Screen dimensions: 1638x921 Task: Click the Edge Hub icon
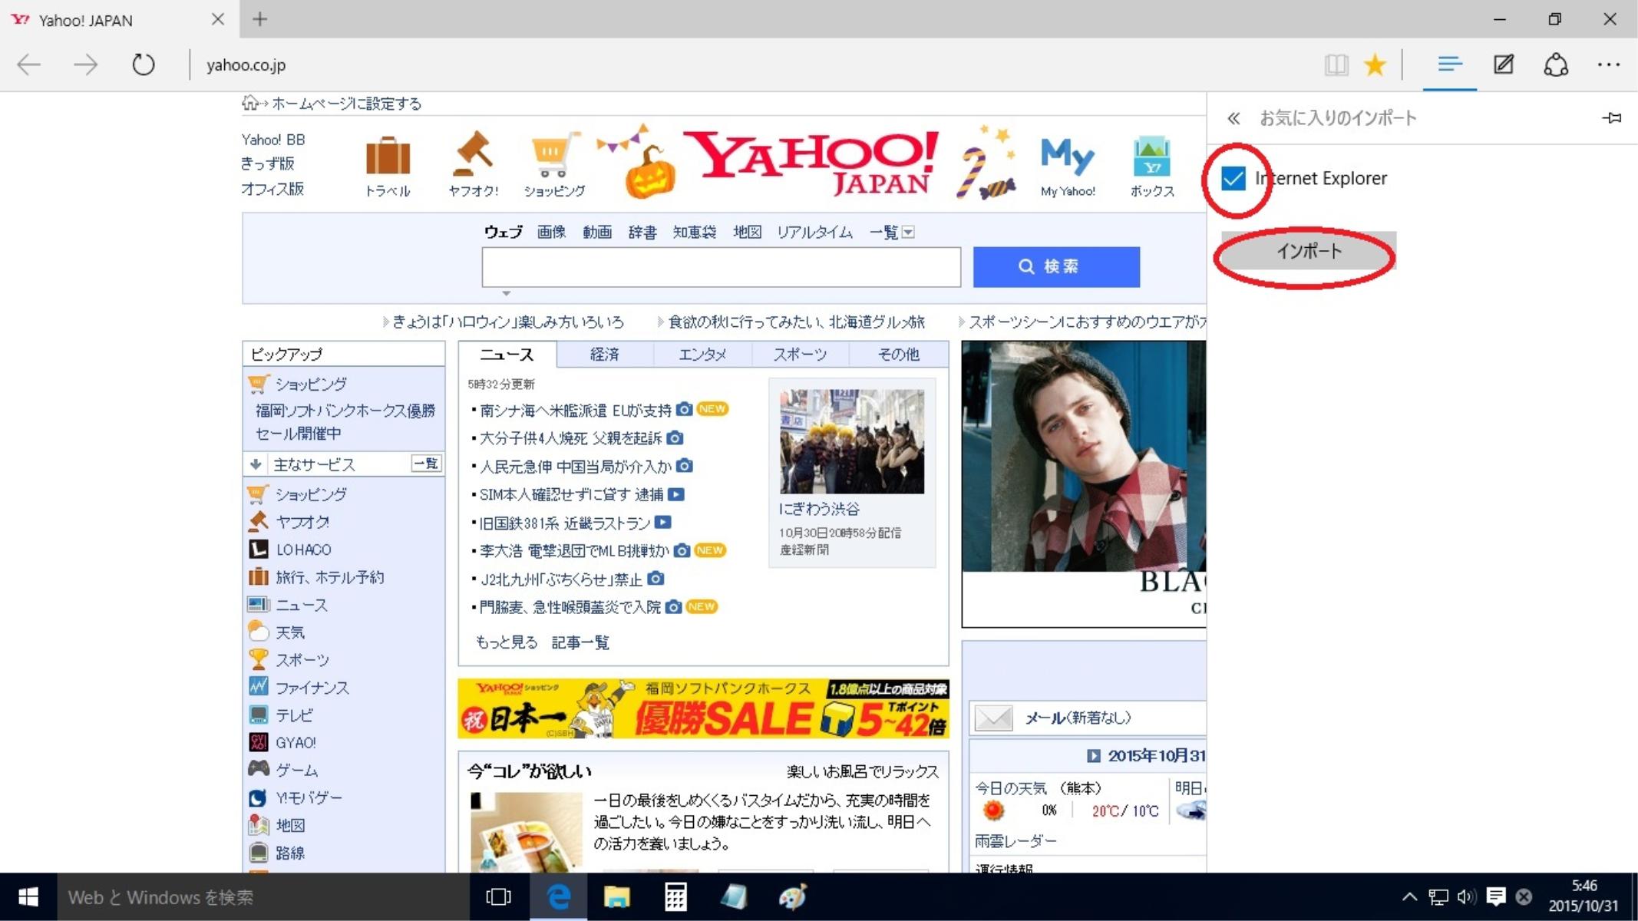click(x=1449, y=64)
